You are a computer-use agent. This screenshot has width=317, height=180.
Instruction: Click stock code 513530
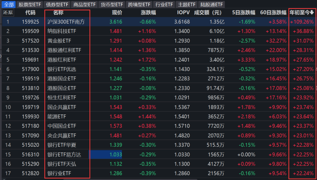pyautogui.click(x=30, y=50)
